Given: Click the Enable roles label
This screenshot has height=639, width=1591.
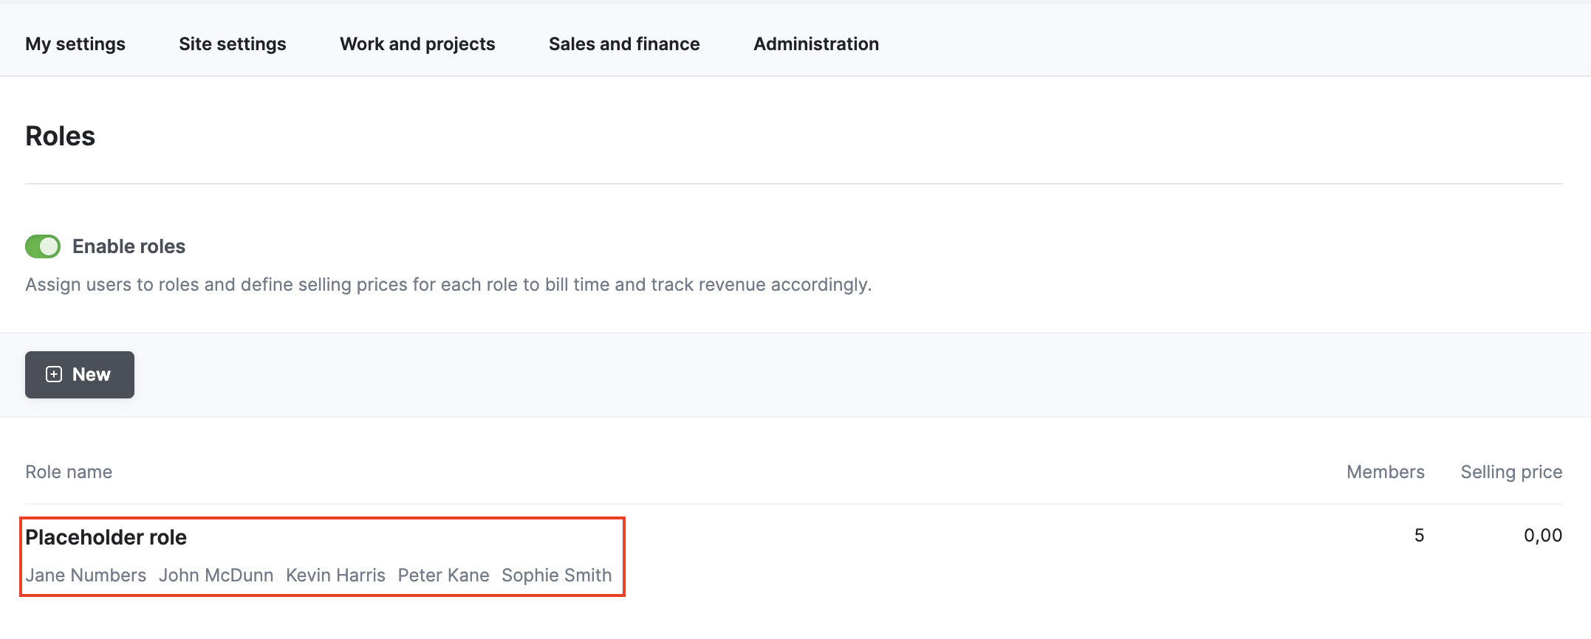Looking at the screenshot, I should click(129, 246).
